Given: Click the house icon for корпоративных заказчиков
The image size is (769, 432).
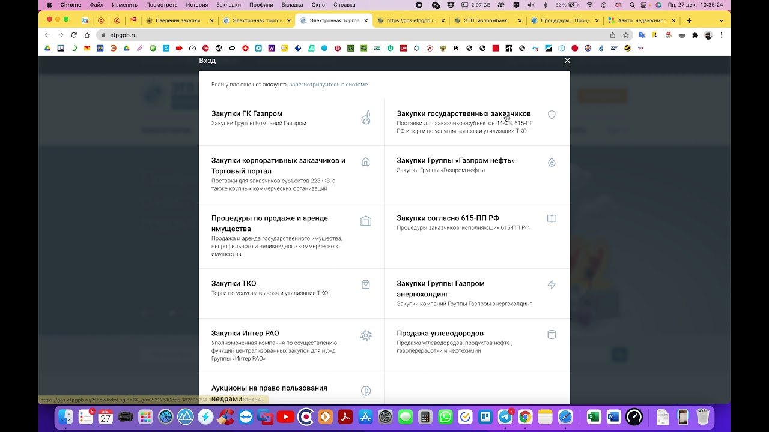Looking at the screenshot, I should (x=366, y=161).
